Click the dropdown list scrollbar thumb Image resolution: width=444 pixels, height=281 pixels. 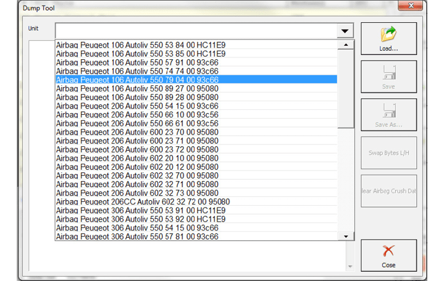[x=346, y=86]
